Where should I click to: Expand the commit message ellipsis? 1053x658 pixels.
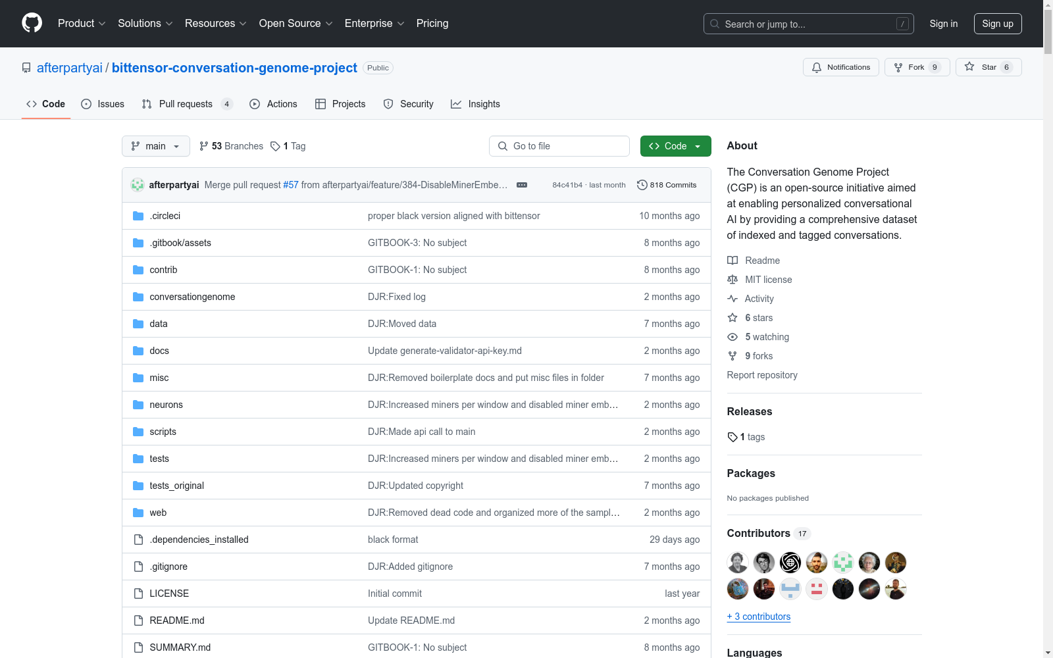pos(522,185)
